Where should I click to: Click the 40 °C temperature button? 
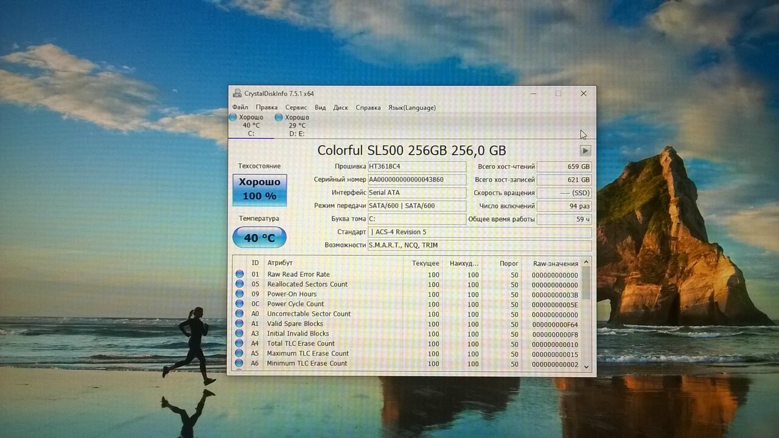coord(259,238)
